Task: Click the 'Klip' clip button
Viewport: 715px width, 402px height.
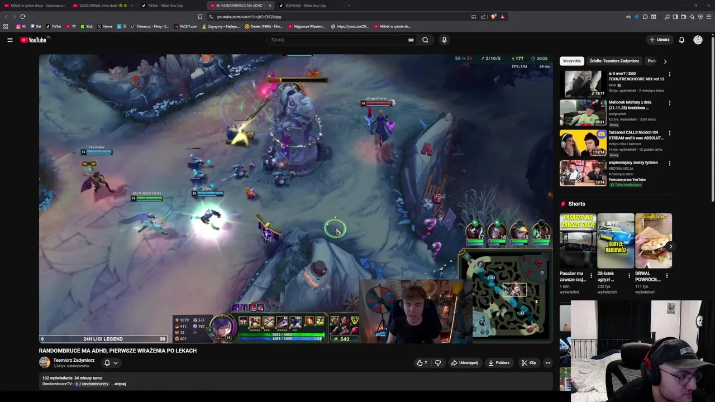Action: coord(528,363)
